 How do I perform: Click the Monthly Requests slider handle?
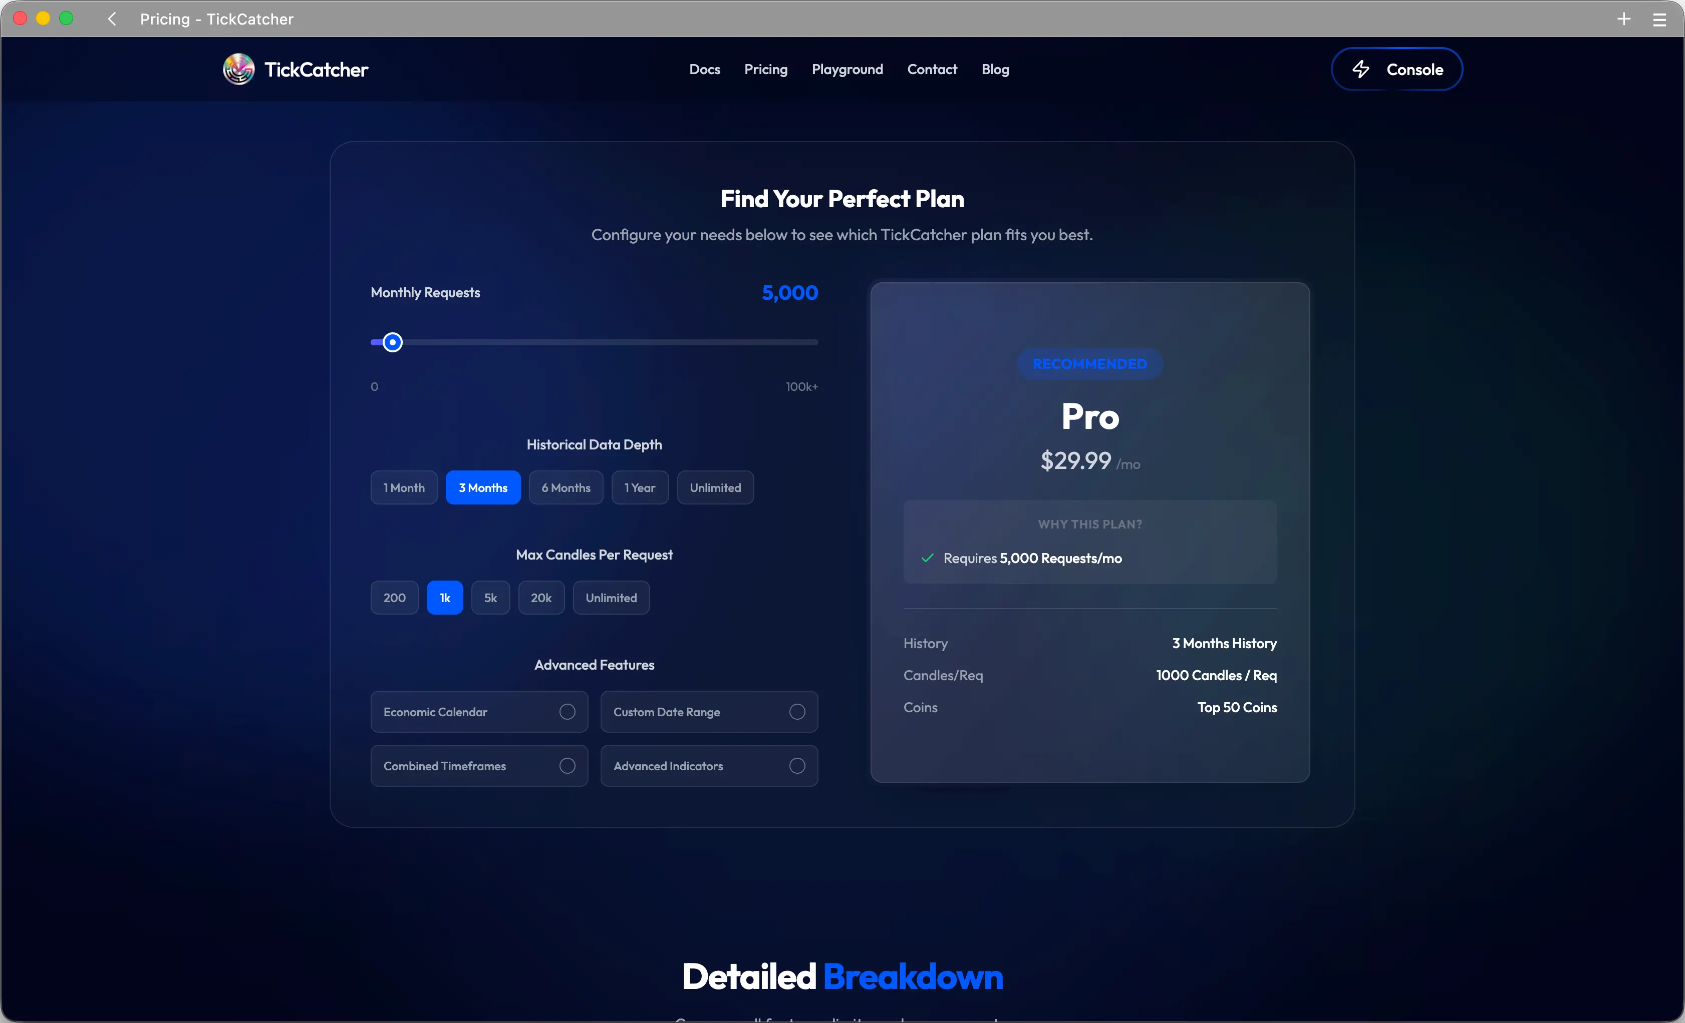(393, 342)
